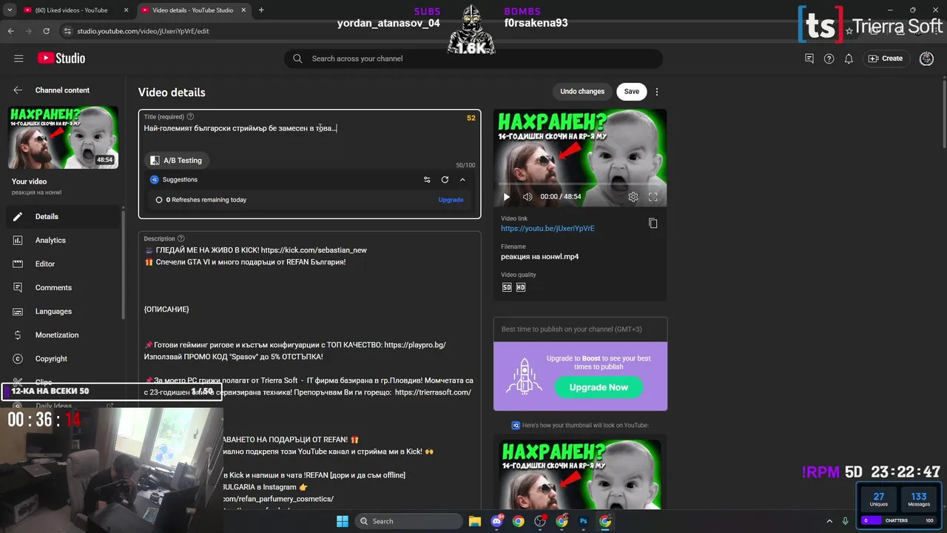Collapse the Suggestions panel chevron
The image size is (947, 533).
click(462, 180)
